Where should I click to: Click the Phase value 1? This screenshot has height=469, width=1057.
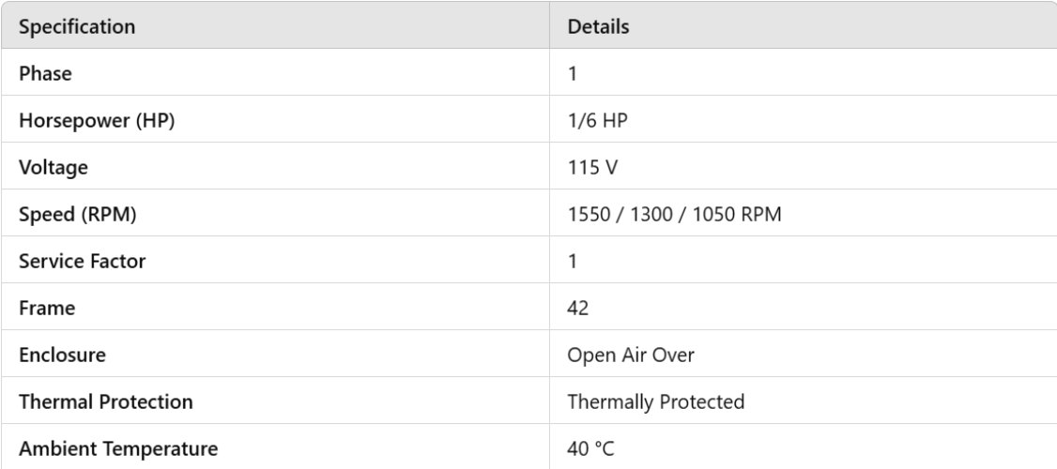(x=573, y=73)
